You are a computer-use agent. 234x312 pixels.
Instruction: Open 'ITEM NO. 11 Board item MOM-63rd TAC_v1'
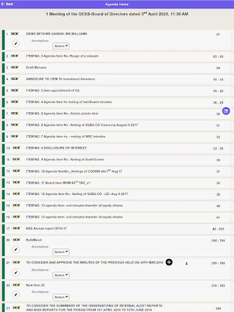[x=58, y=183]
